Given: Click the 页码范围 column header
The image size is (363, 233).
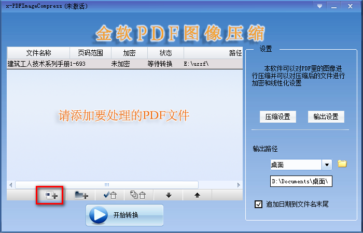Looking at the screenshot, I should 91,53.
